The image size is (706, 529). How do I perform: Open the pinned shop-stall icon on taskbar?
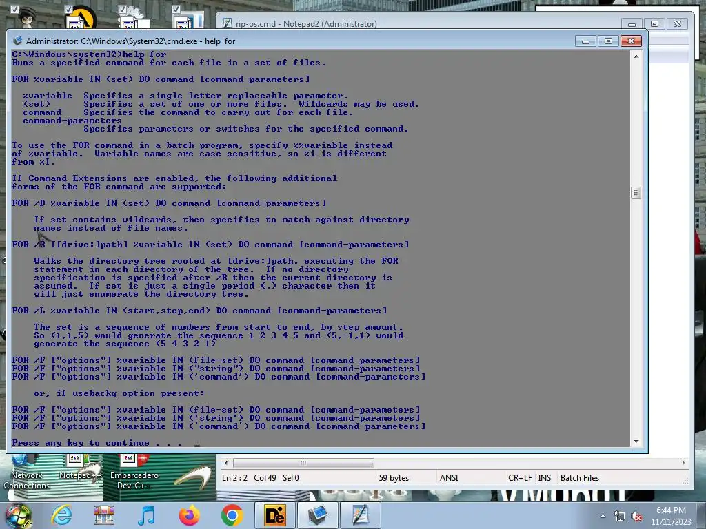tap(104, 515)
